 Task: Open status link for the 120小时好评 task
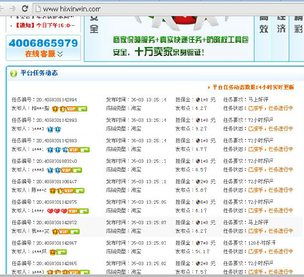(x=271, y=251)
